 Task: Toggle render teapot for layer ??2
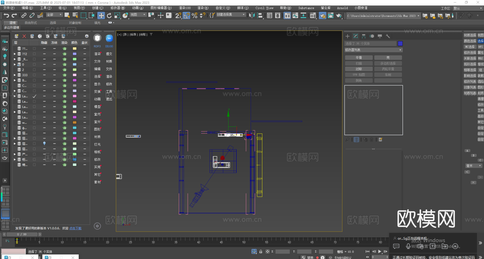pos(65,54)
